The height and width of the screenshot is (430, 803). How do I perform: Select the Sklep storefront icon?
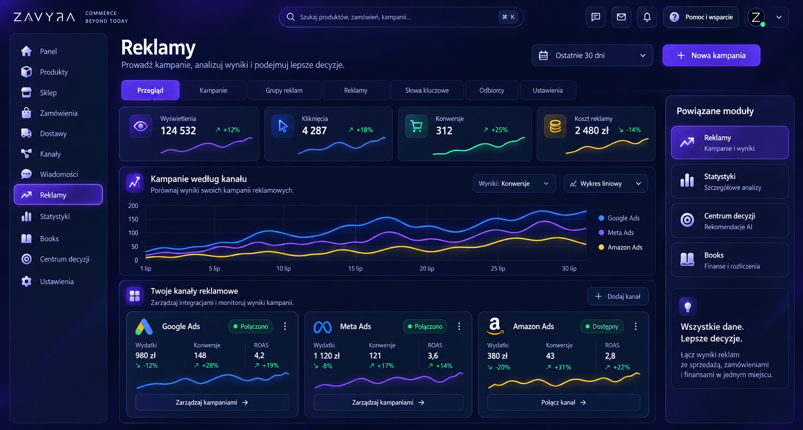pos(26,92)
